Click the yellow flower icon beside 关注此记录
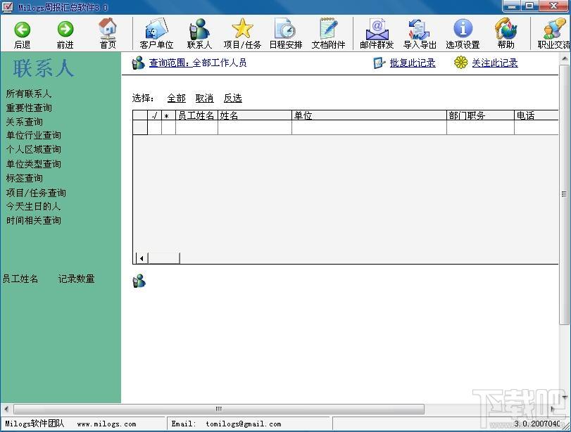Viewport: 571px width, 432px height. pyautogui.click(x=460, y=63)
